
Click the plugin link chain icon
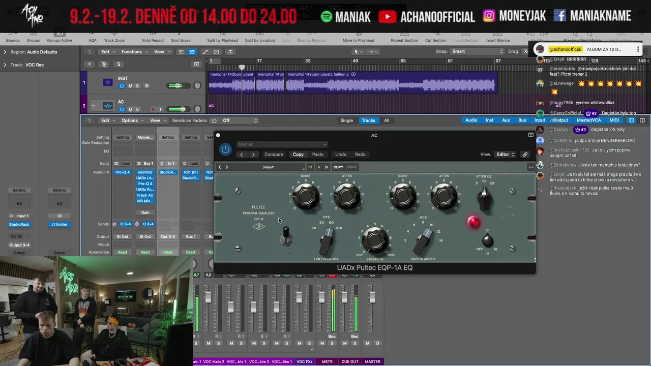525,155
